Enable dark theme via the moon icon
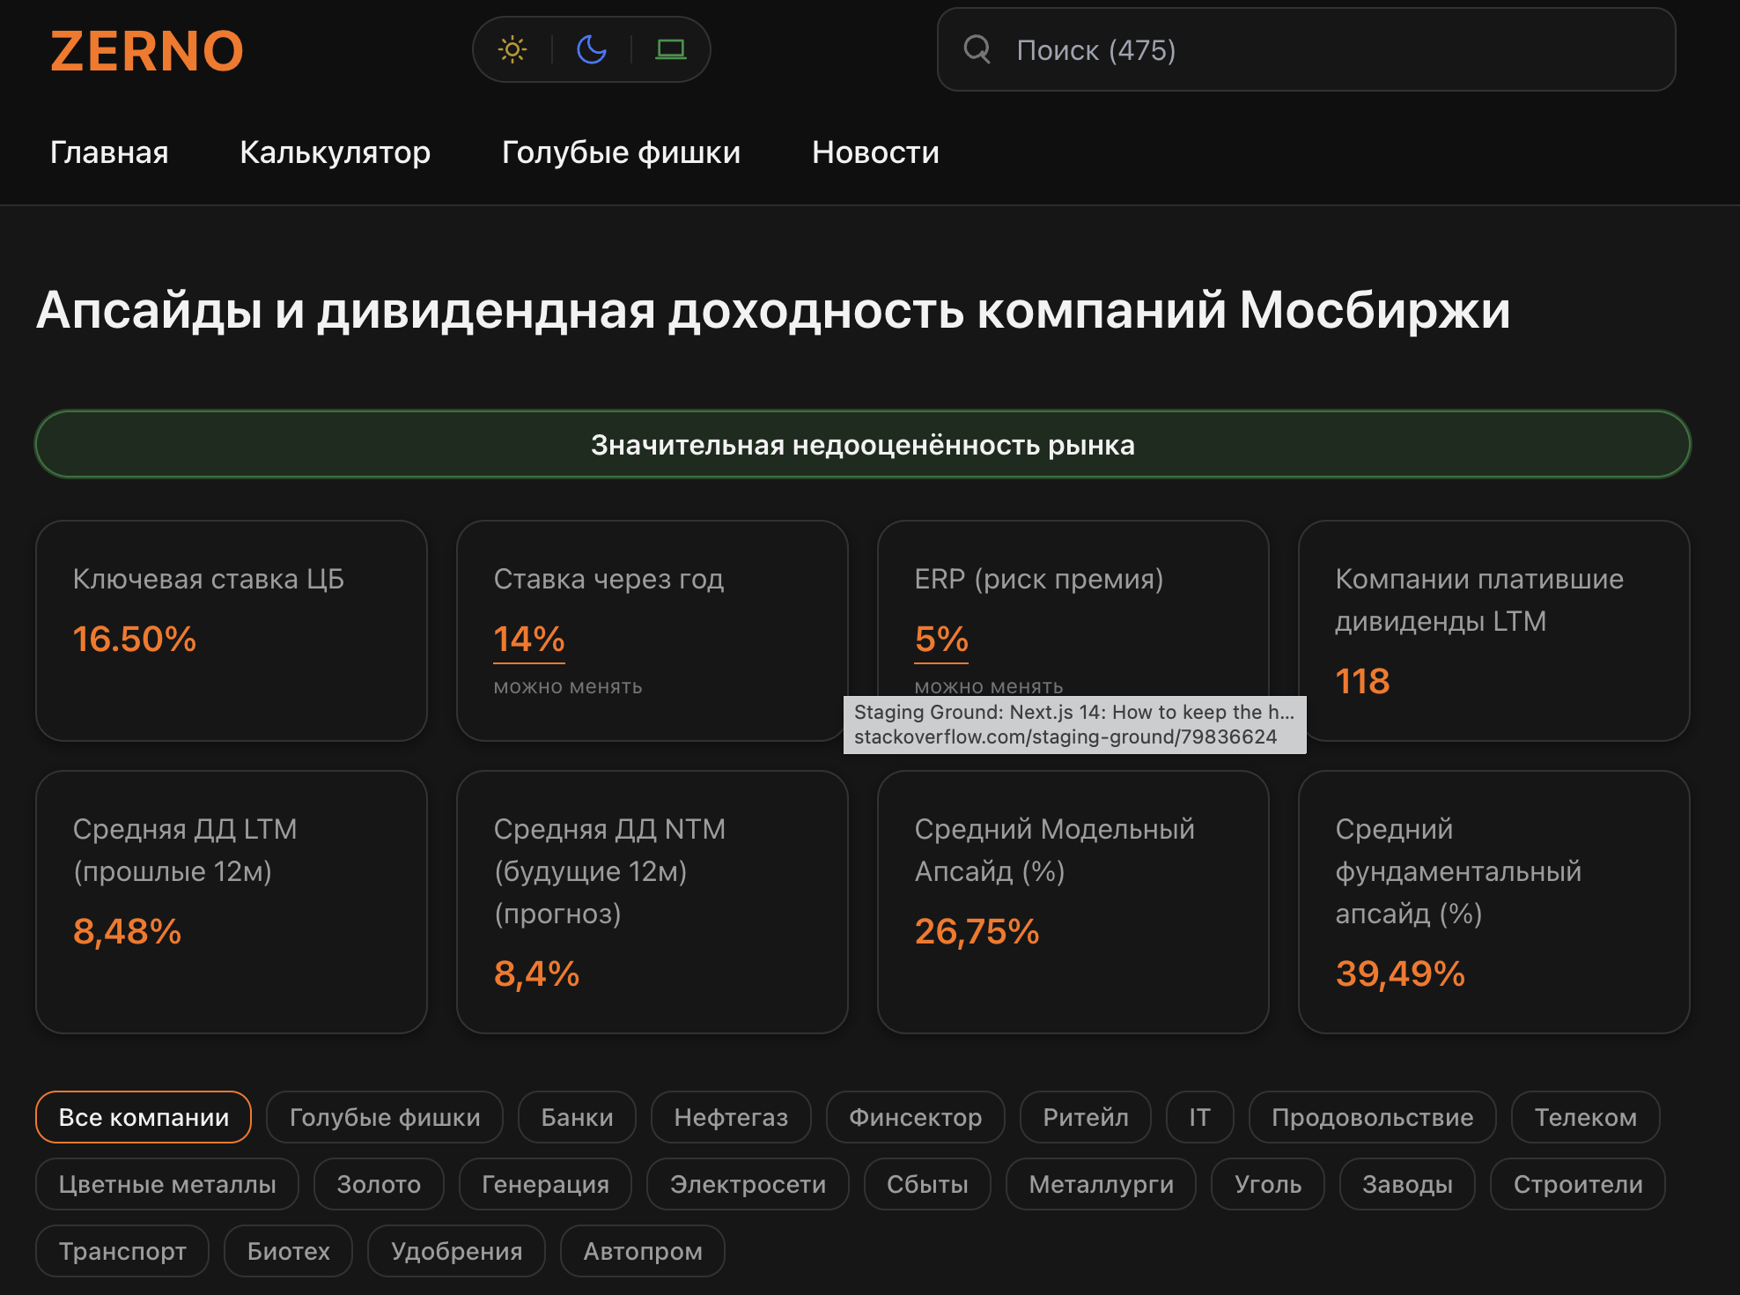Viewport: 1740px width, 1295px height. tap(592, 50)
